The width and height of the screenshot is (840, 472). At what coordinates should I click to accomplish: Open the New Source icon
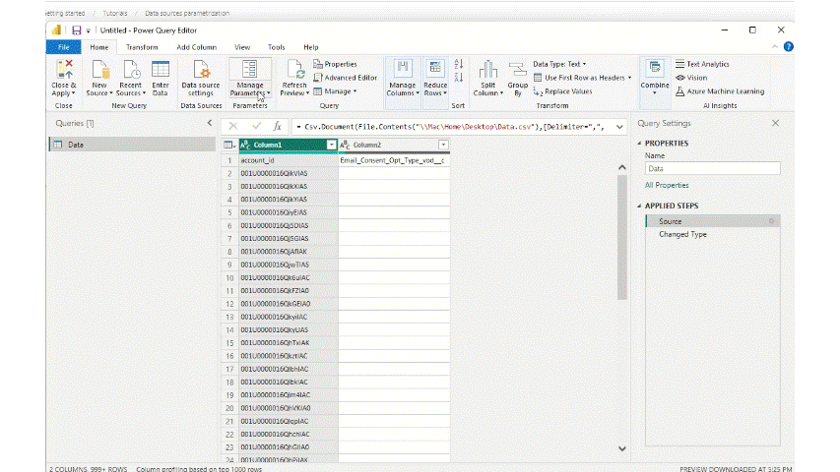[x=99, y=70]
